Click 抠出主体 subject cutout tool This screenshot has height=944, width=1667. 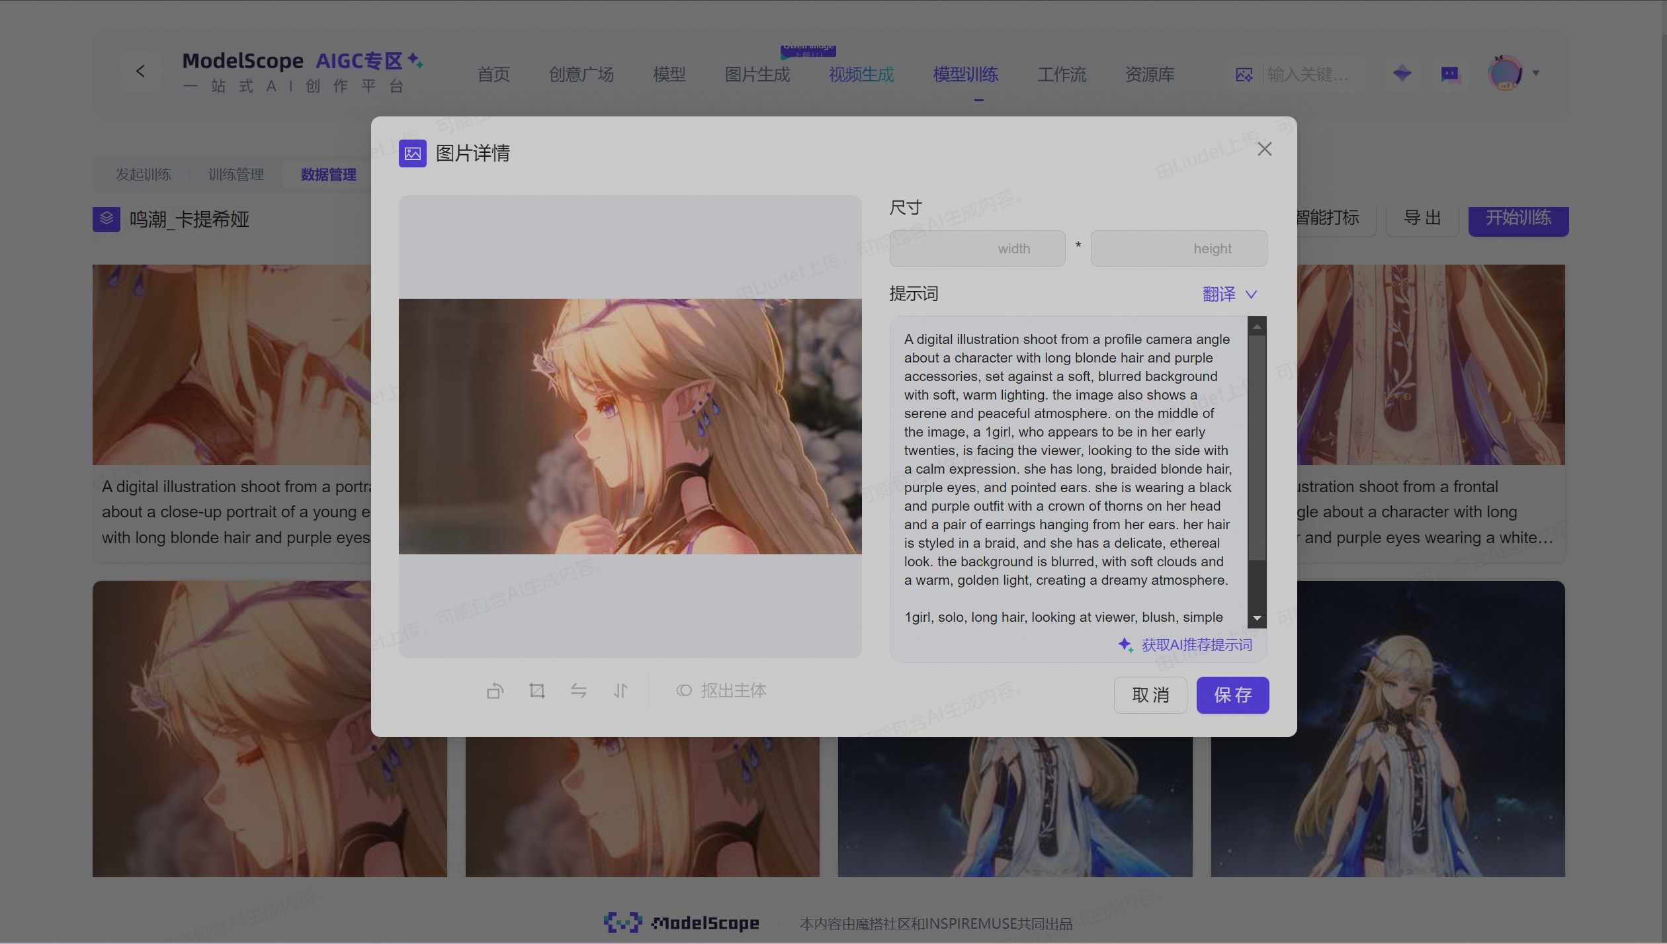[x=720, y=691]
